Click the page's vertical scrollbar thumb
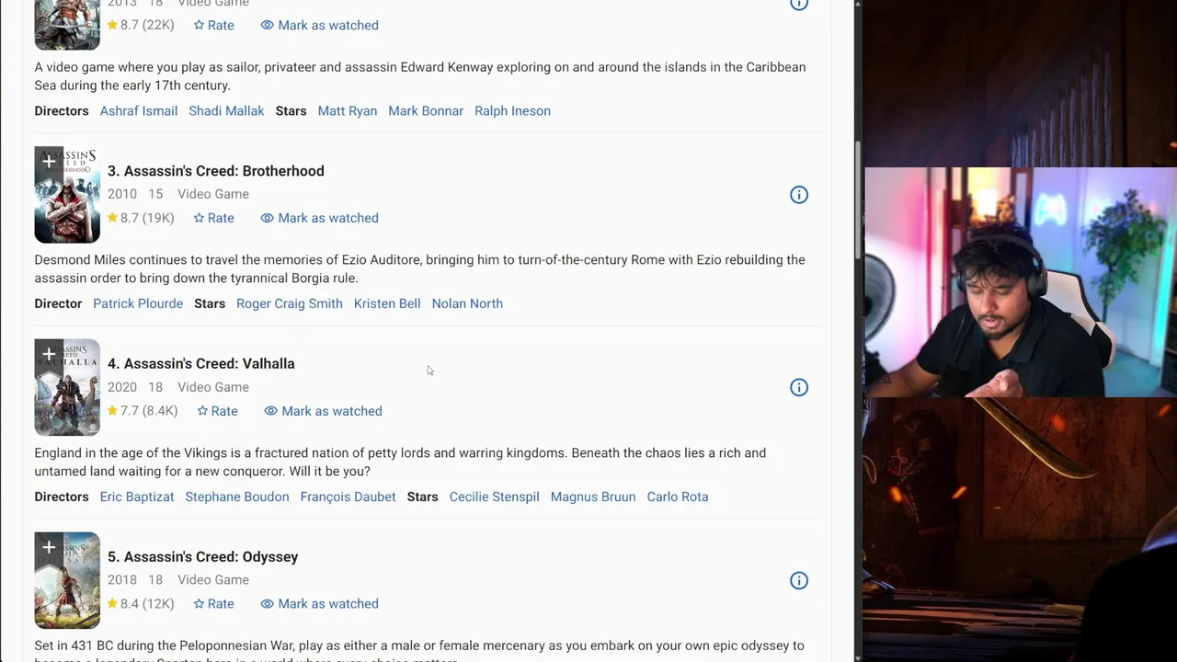The width and height of the screenshot is (1177, 662). tap(858, 200)
